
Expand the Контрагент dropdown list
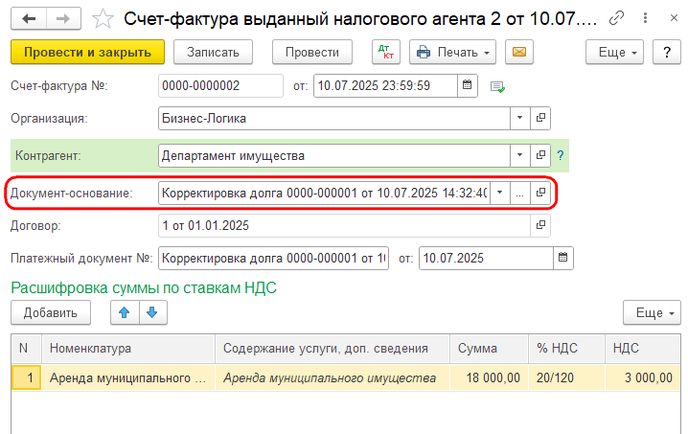[x=520, y=155]
